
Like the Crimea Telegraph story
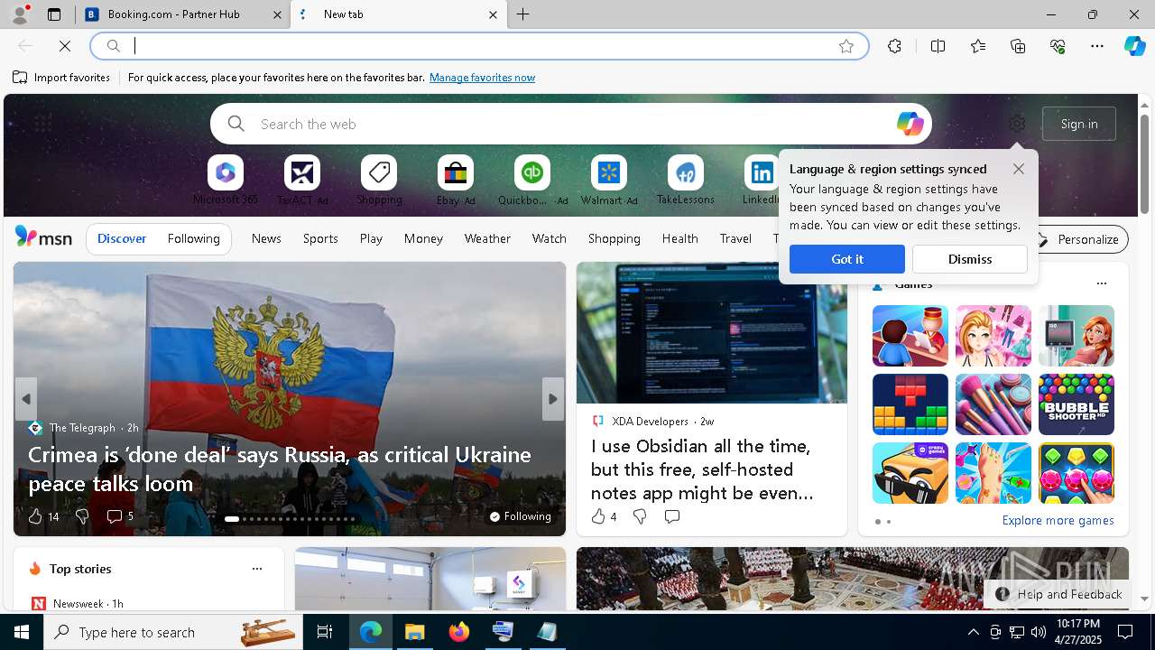35,516
